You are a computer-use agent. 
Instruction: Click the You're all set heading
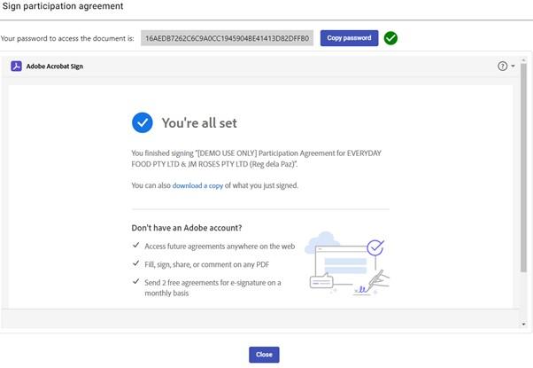[x=199, y=123]
